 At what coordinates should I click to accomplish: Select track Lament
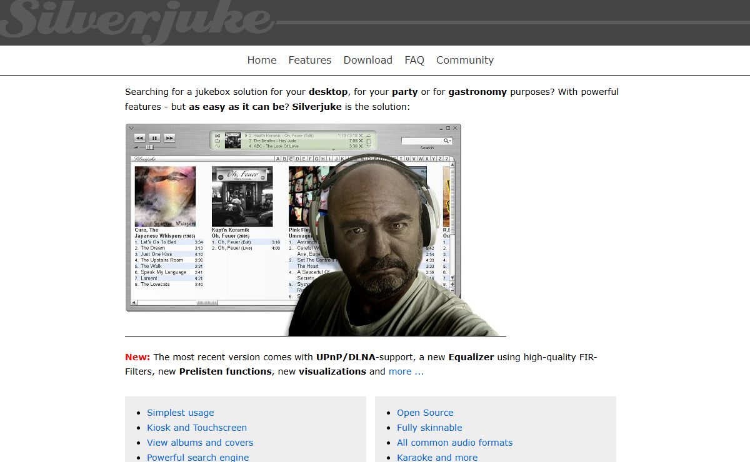(169, 278)
